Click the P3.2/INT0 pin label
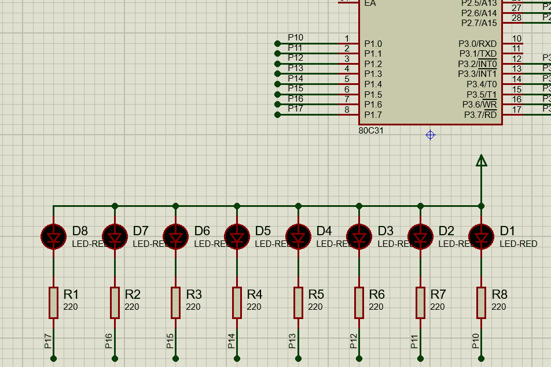This screenshot has width=551, height=367. tap(477, 64)
